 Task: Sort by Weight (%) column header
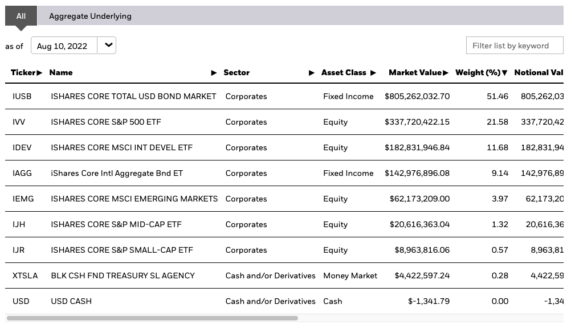click(x=478, y=72)
